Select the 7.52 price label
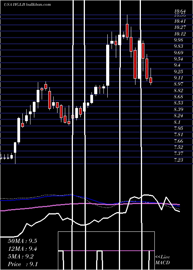This screenshot has width=193, height=270. point(179,147)
